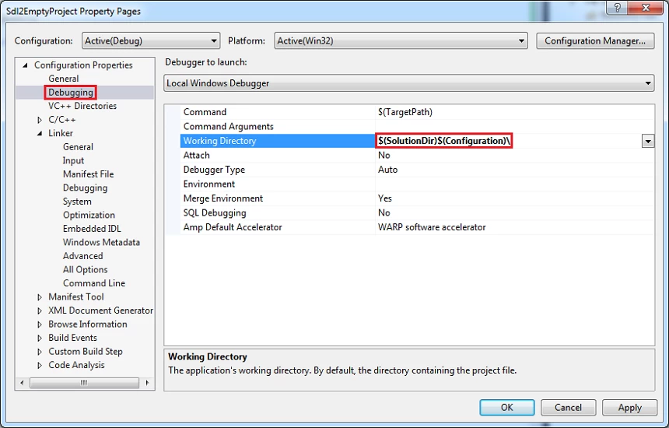Screen dimensions: 669x428
Task: Expand the C/C++ tree node
Action: (x=40, y=120)
